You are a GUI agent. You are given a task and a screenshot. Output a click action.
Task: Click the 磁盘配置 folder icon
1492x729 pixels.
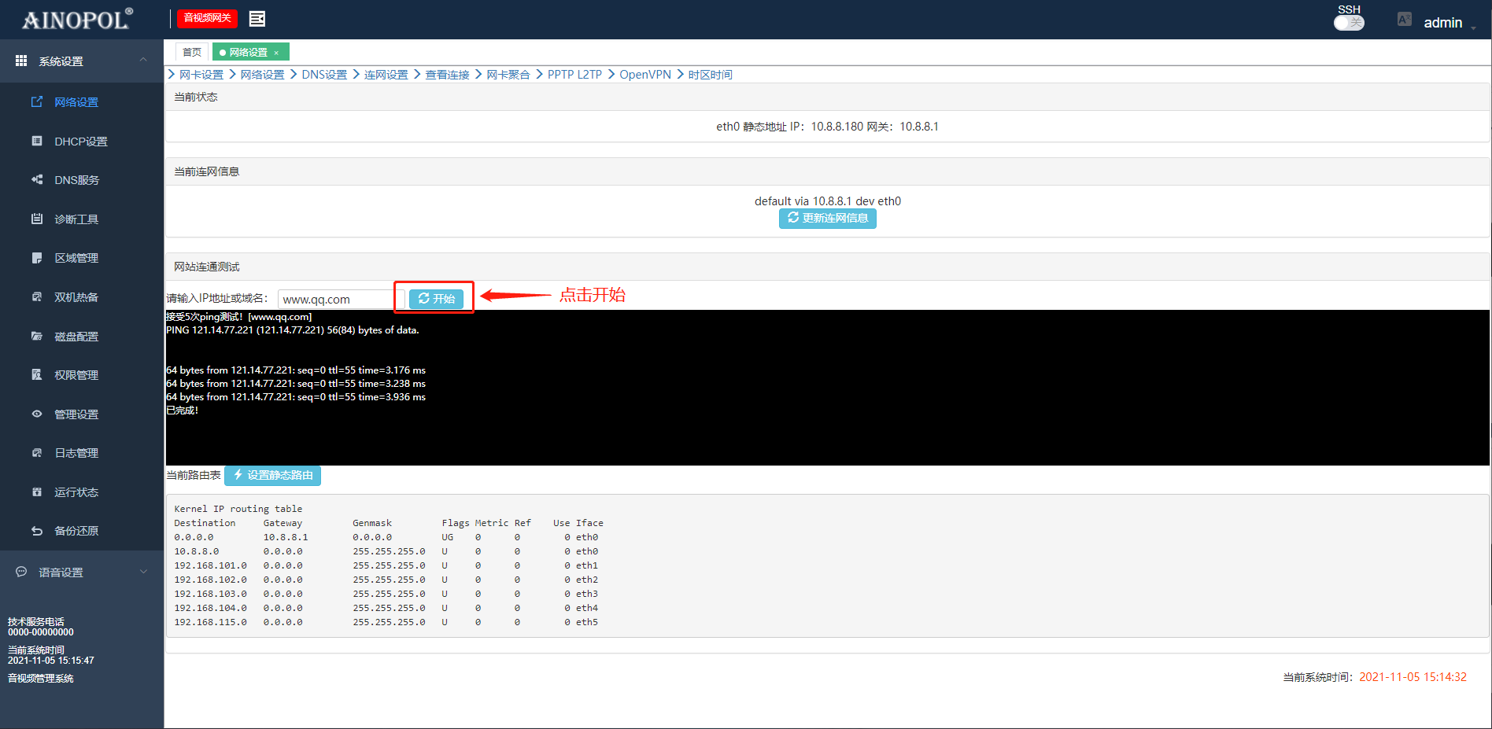point(37,336)
